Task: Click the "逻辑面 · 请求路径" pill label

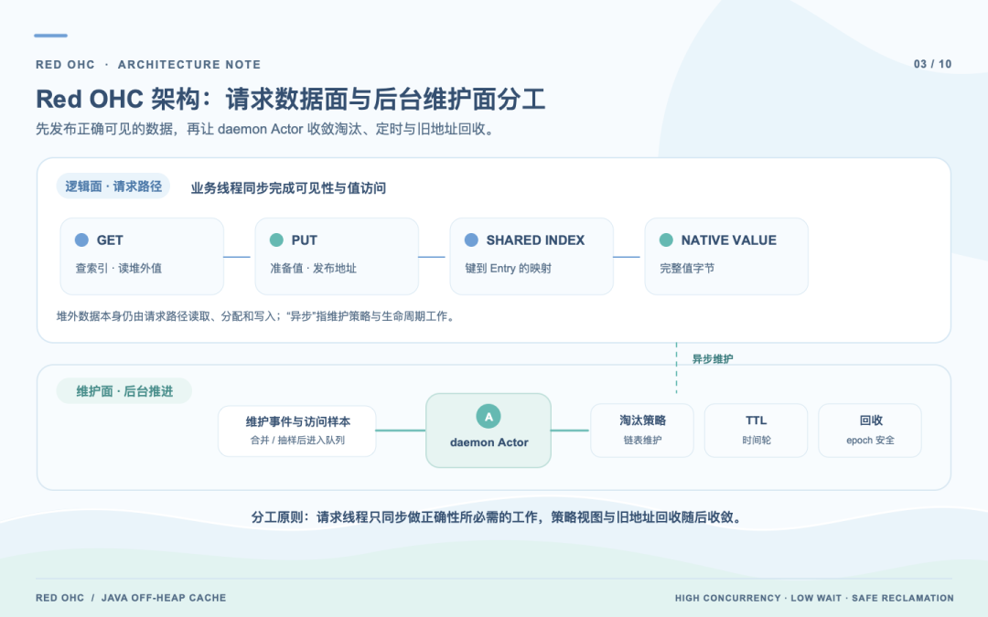Action: tap(113, 186)
